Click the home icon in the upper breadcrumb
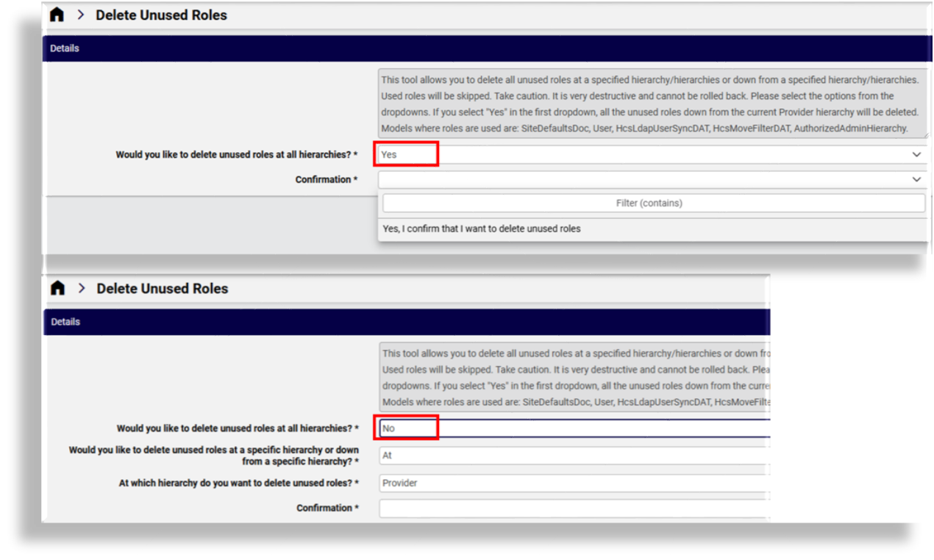934x560 pixels. tap(57, 15)
